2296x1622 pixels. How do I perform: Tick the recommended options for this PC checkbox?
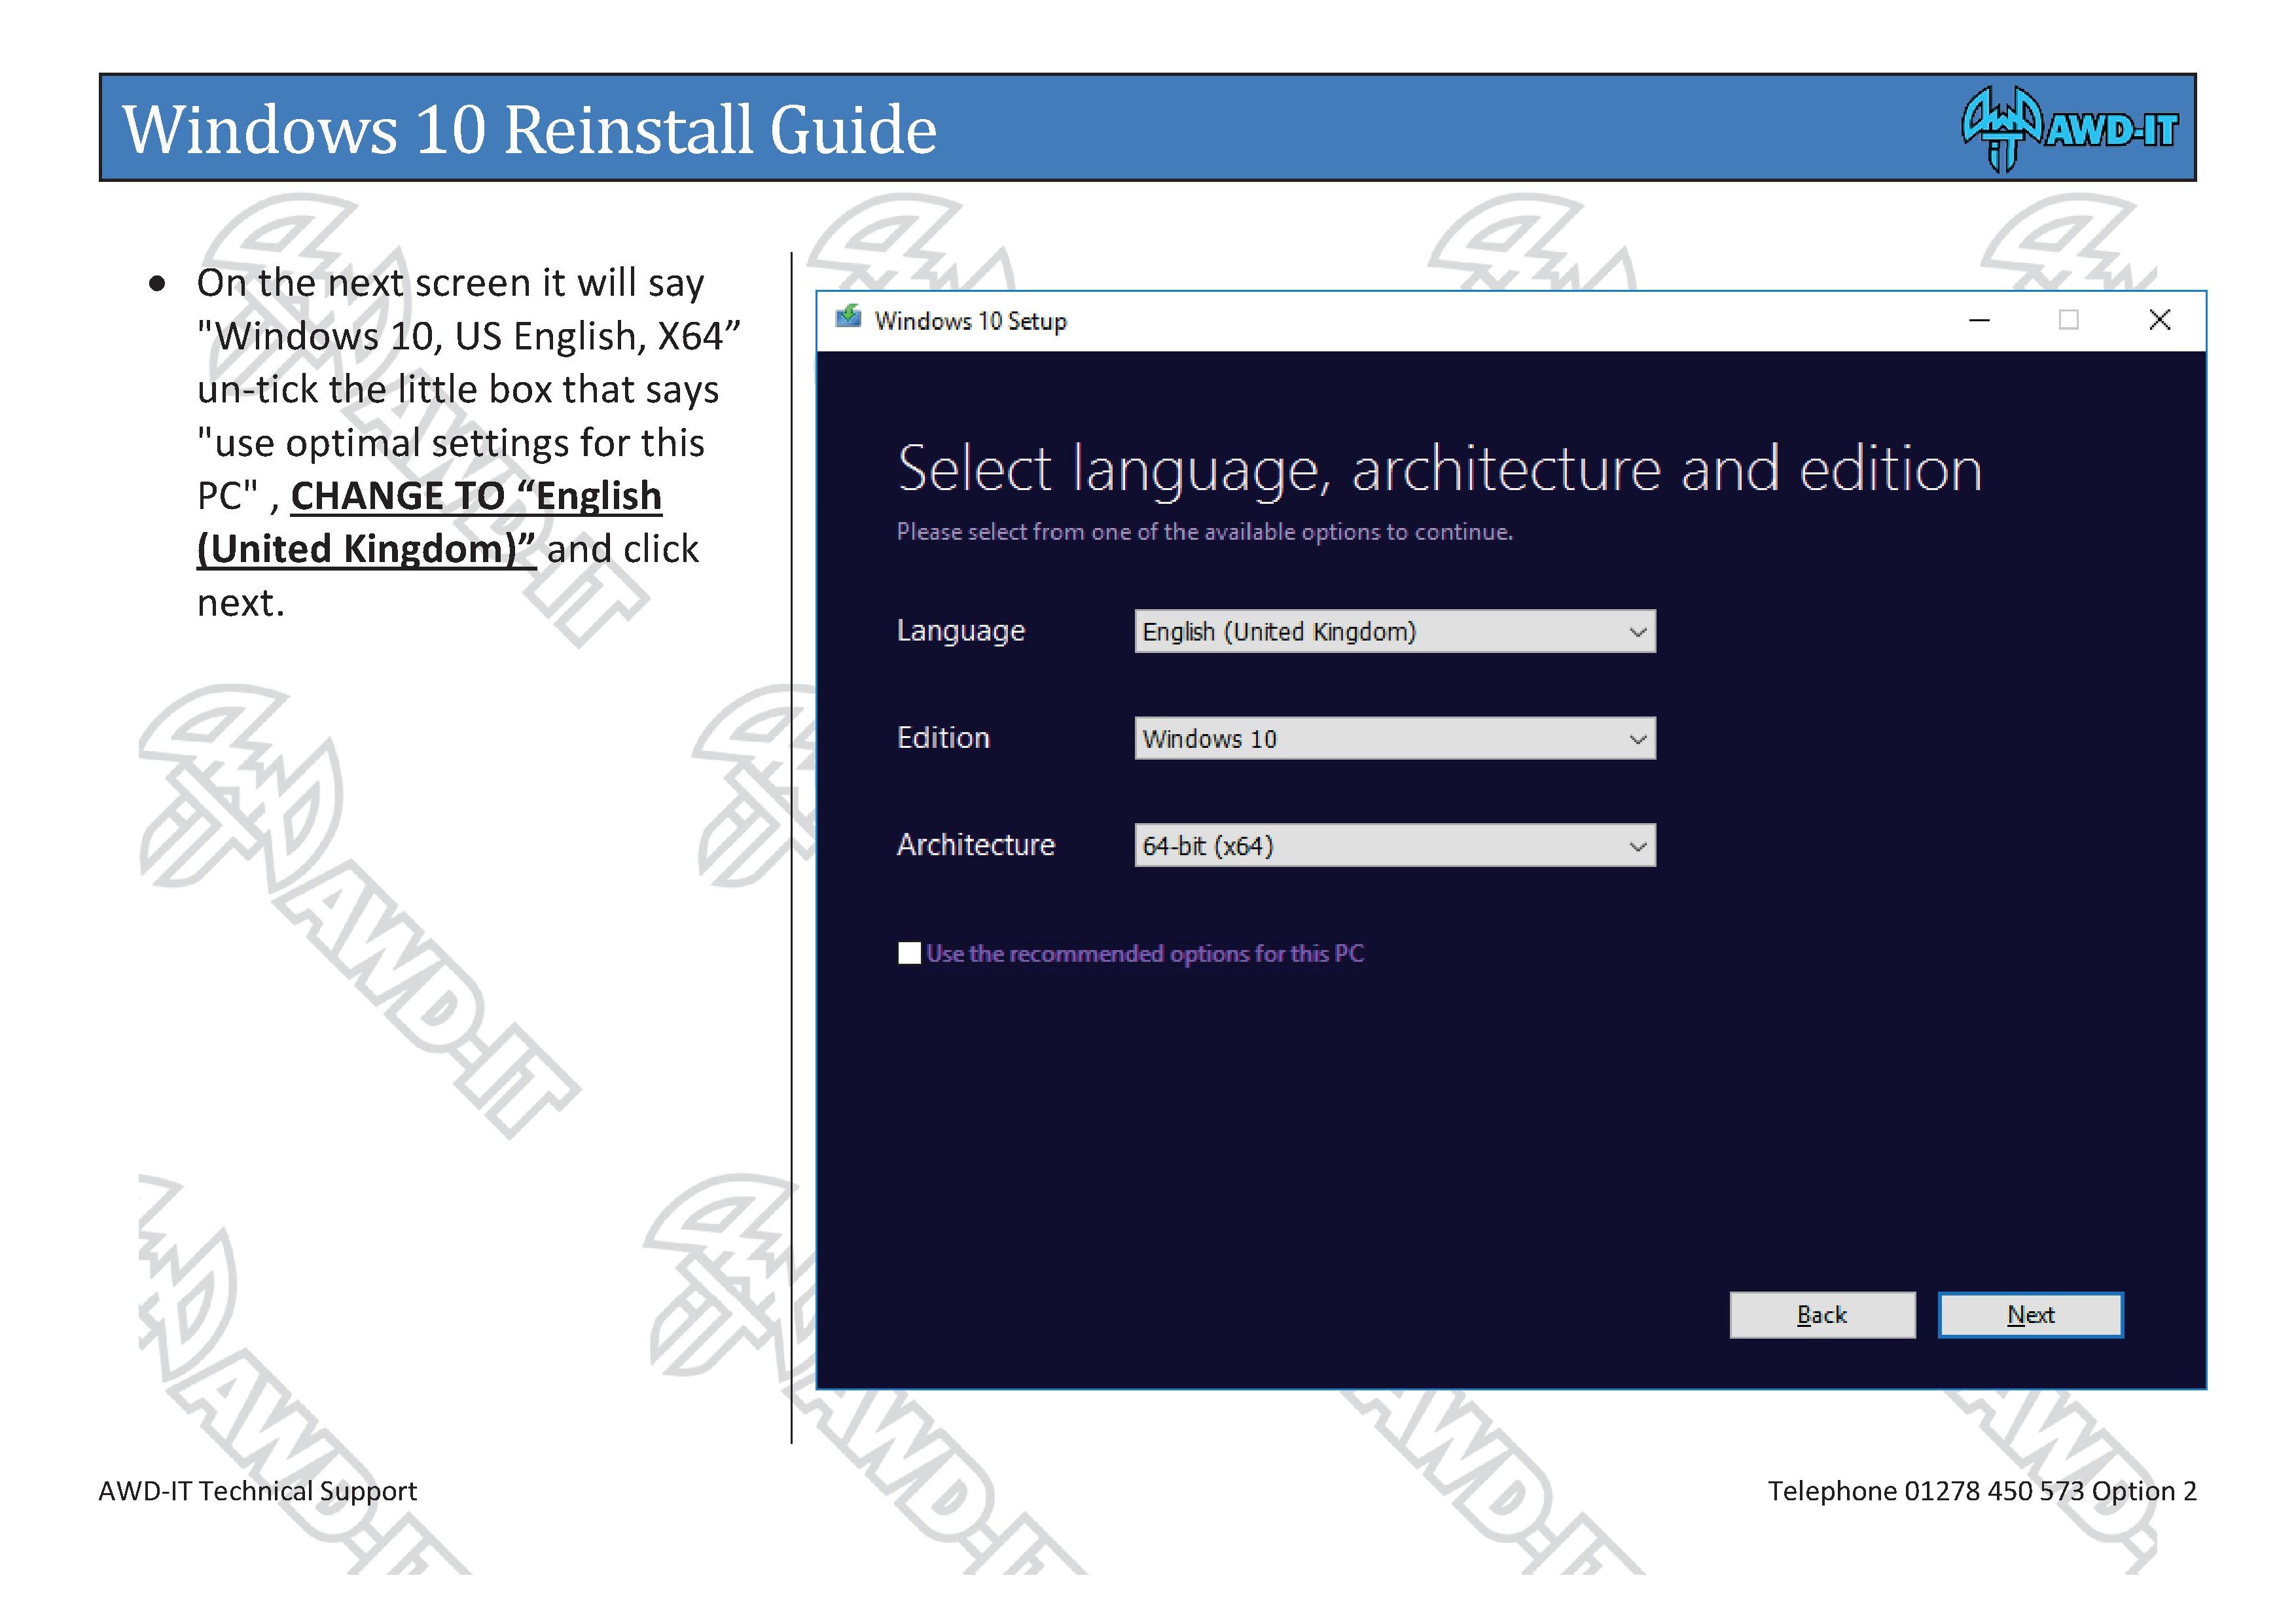point(909,953)
